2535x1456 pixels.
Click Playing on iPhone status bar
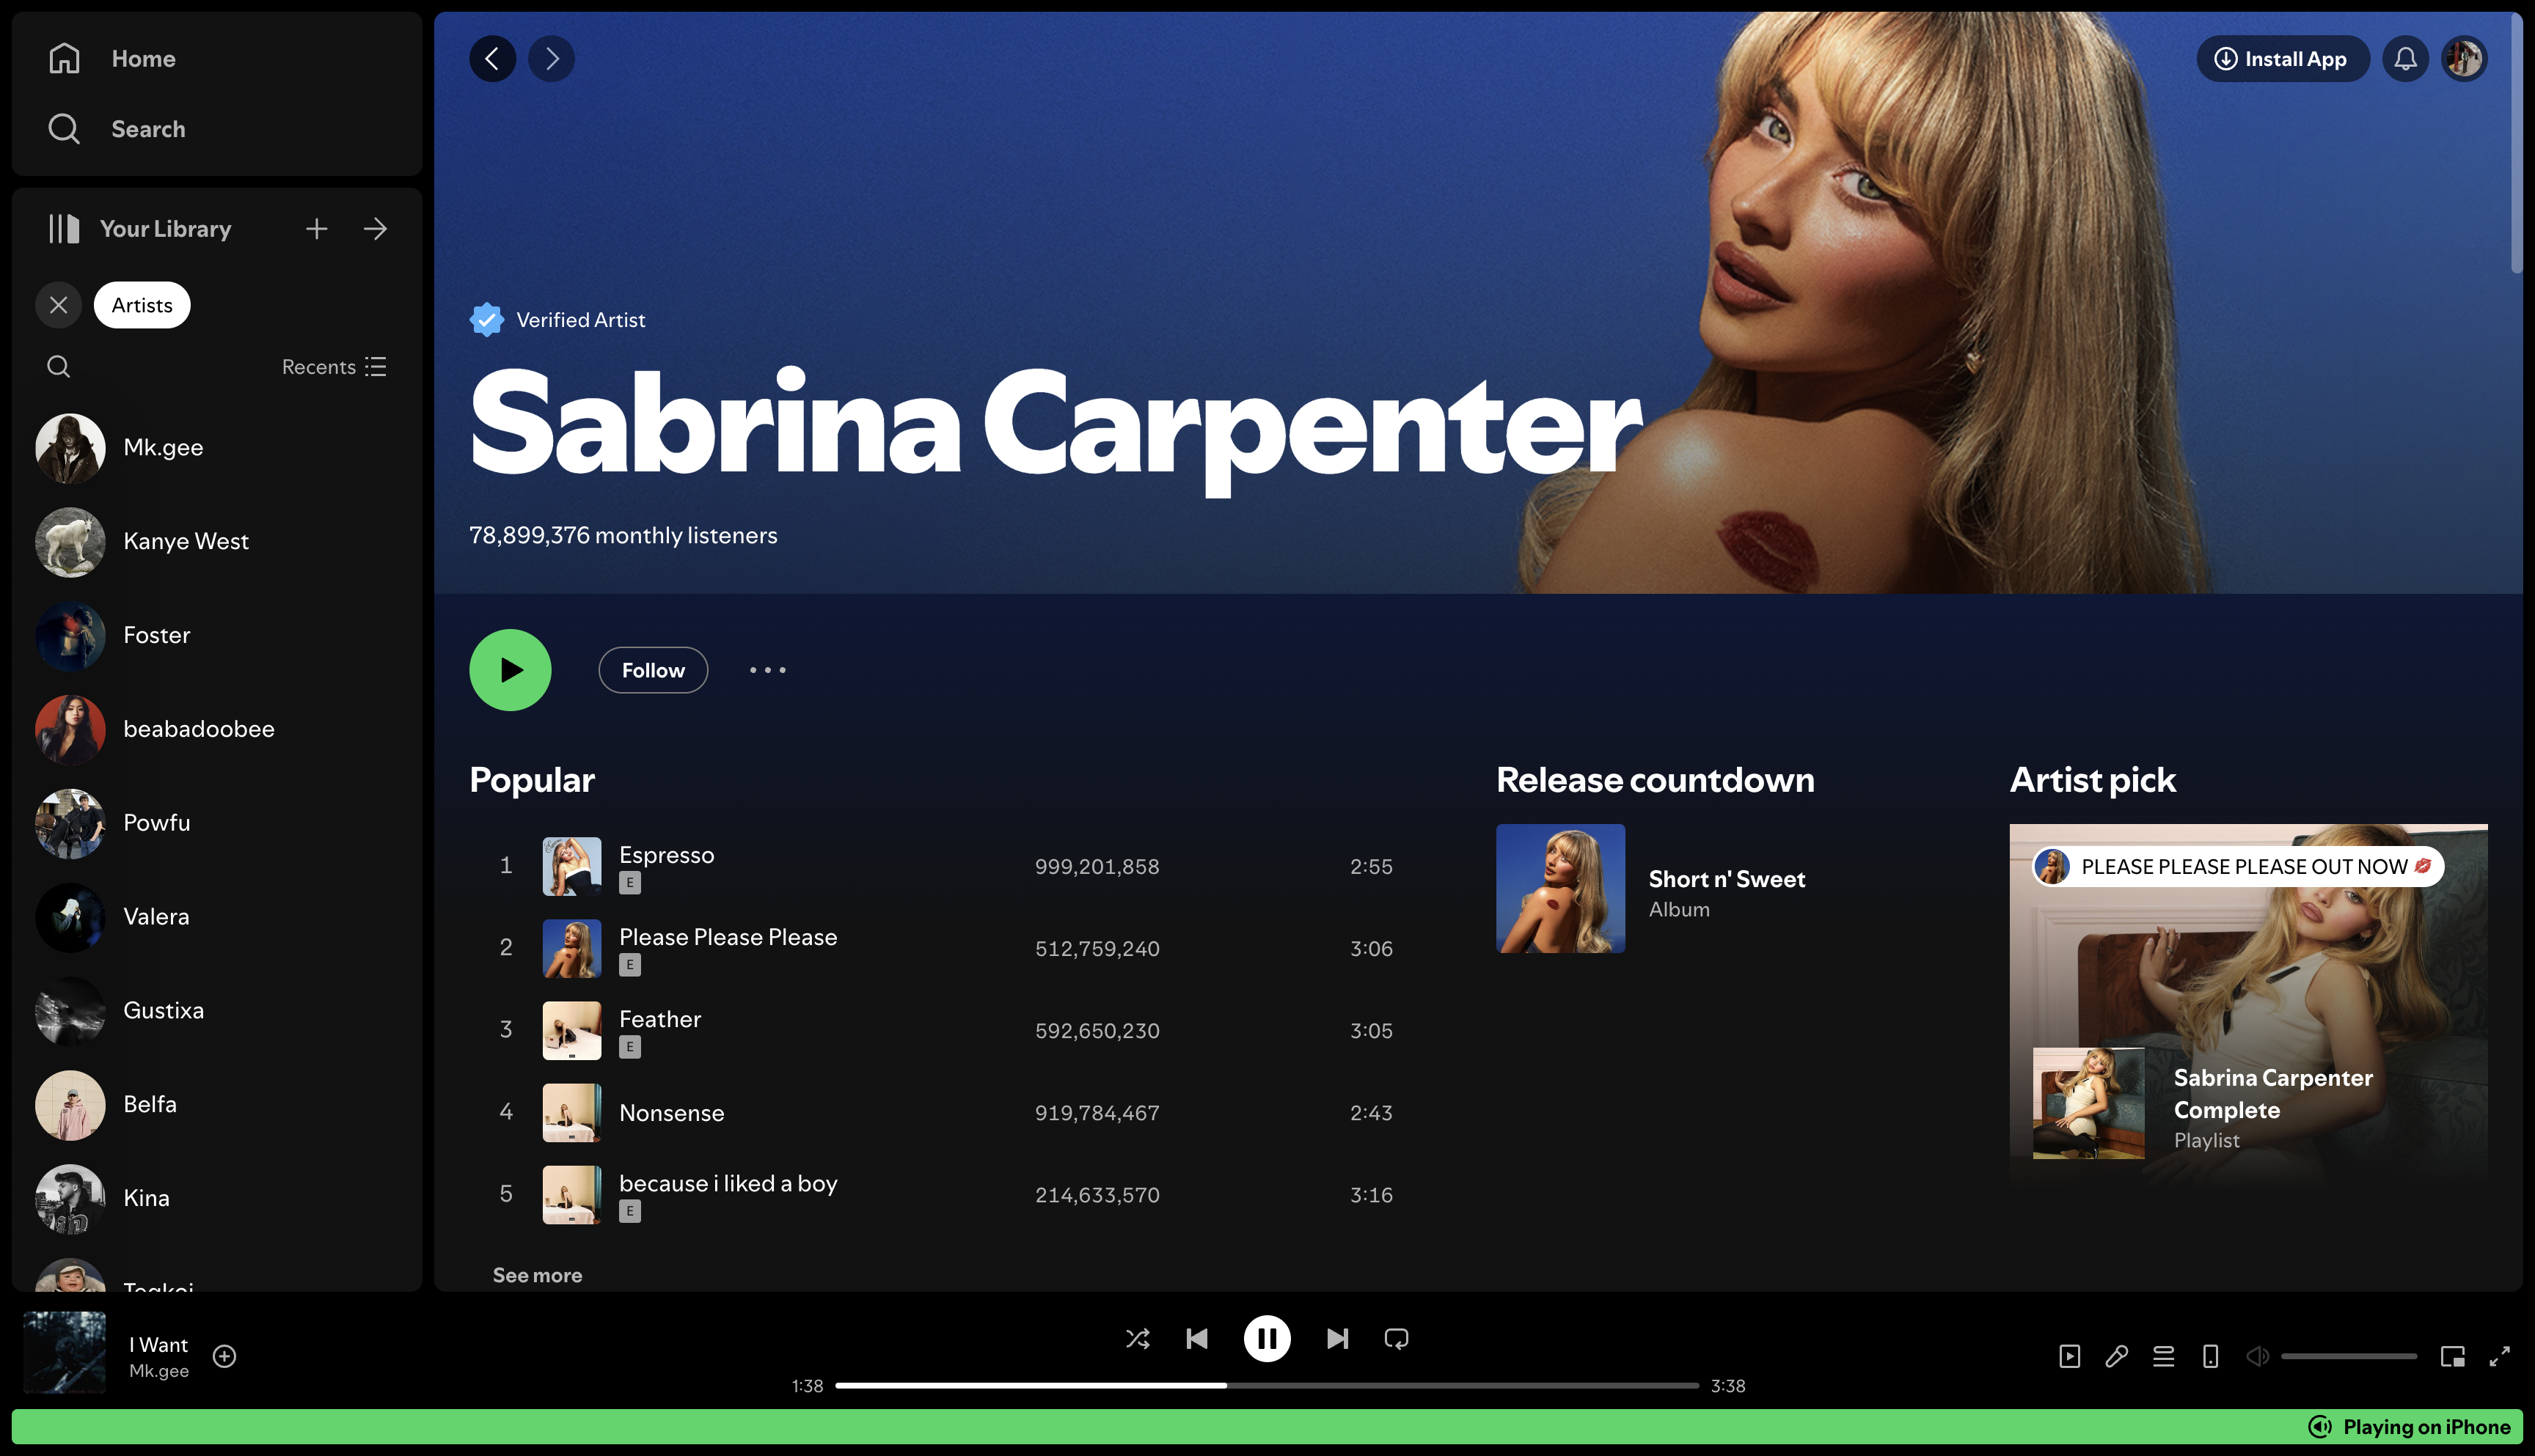click(1267, 1427)
